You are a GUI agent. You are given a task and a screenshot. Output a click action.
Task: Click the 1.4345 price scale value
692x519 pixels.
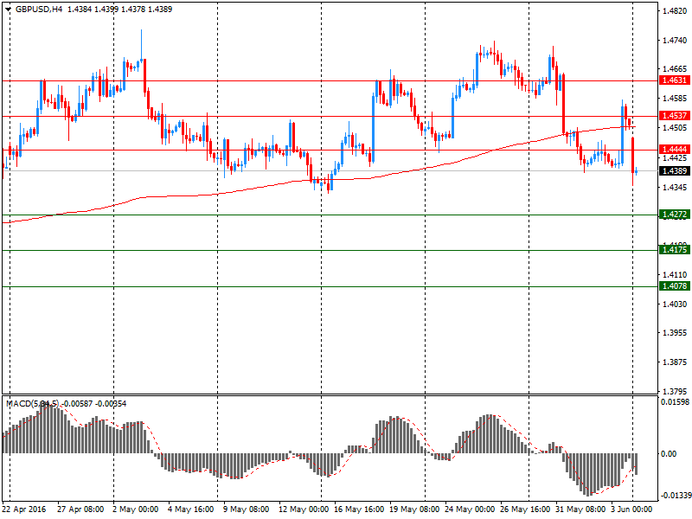click(676, 188)
